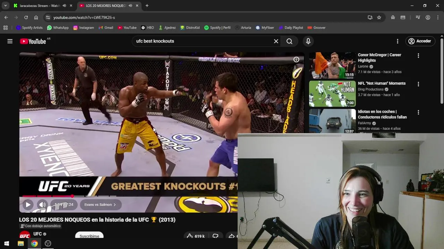Screen dimensions: 444x249
Task: Open the Gmail bookmark
Action: 106,28
